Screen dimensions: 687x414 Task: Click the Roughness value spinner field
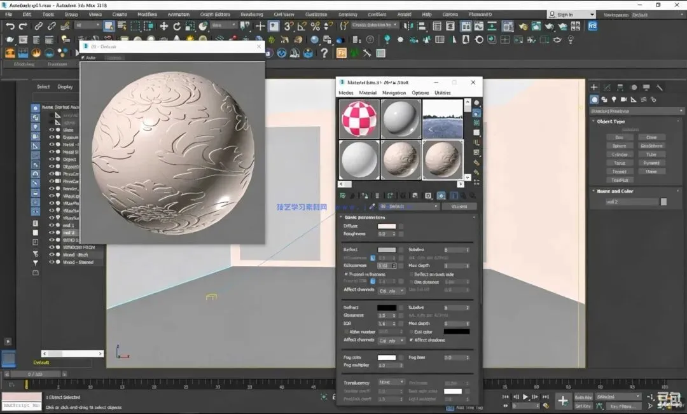click(x=387, y=234)
